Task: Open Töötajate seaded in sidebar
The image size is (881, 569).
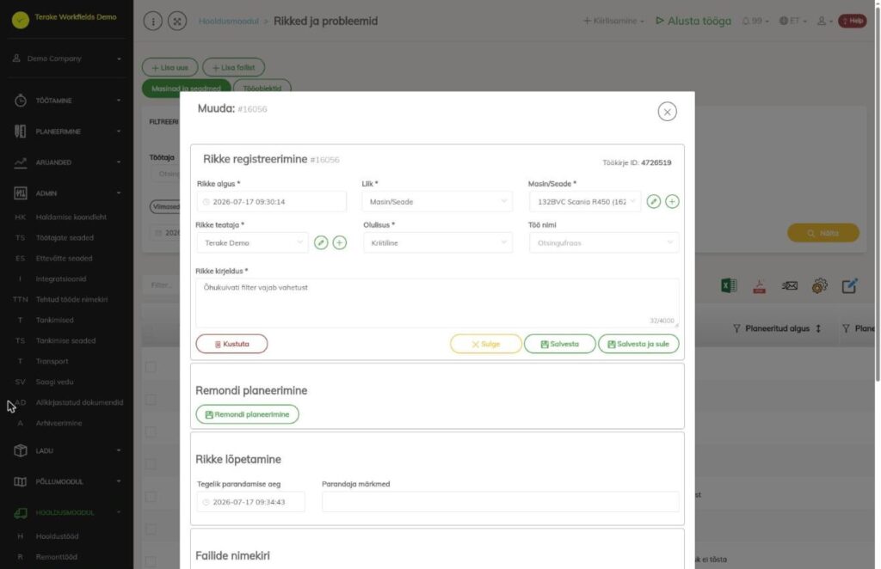Action: coord(65,237)
